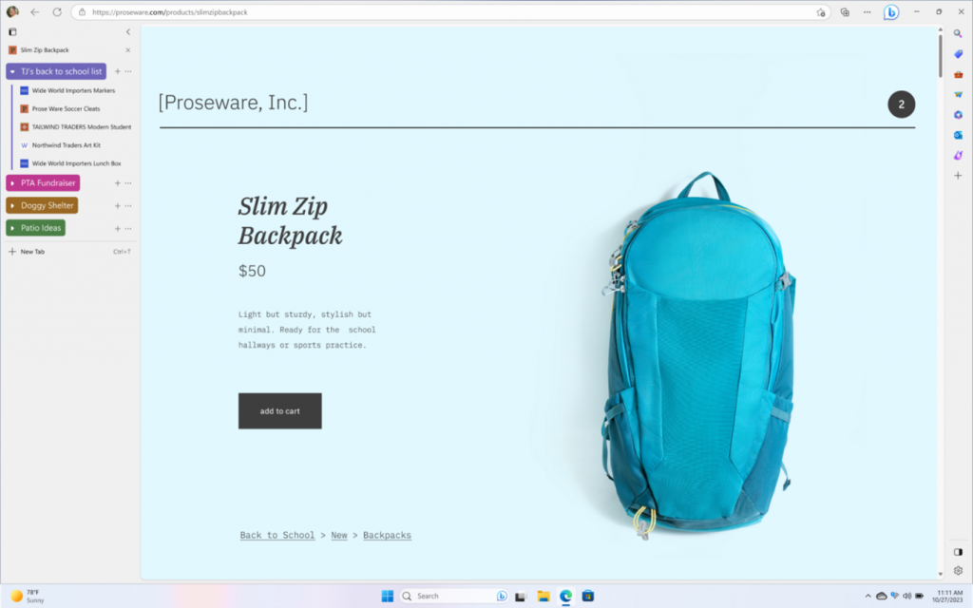Follow the Backpacks breadcrumb link
This screenshot has width=973, height=608.
click(x=387, y=535)
